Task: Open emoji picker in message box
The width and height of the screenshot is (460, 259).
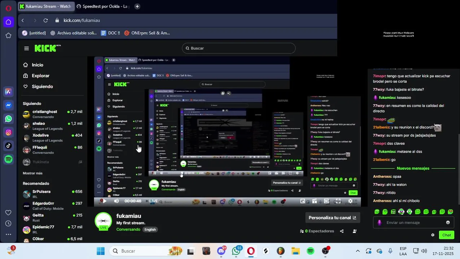Action: click(x=448, y=222)
